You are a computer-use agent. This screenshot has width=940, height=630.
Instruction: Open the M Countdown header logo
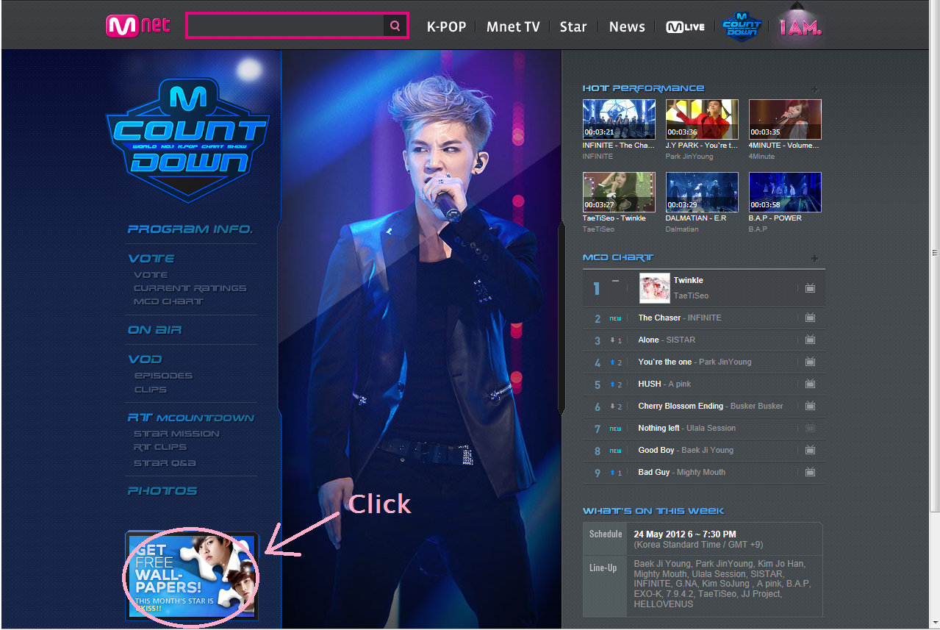tap(742, 26)
